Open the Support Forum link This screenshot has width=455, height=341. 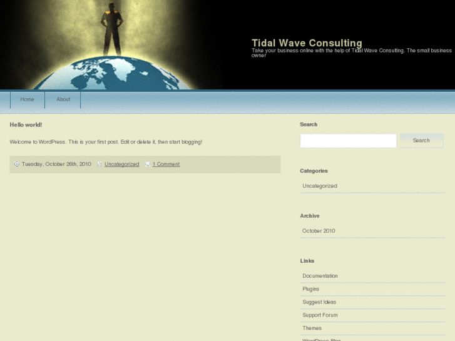pyautogui.click(x=320, y=315)
